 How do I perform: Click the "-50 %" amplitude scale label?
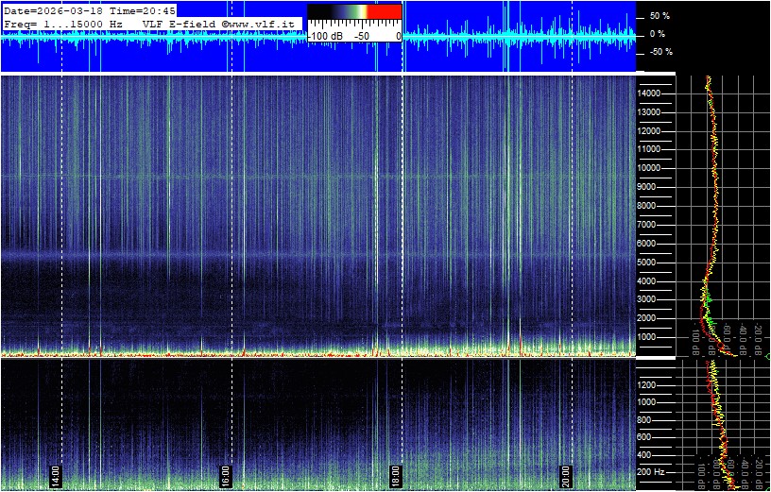point(660,52)
